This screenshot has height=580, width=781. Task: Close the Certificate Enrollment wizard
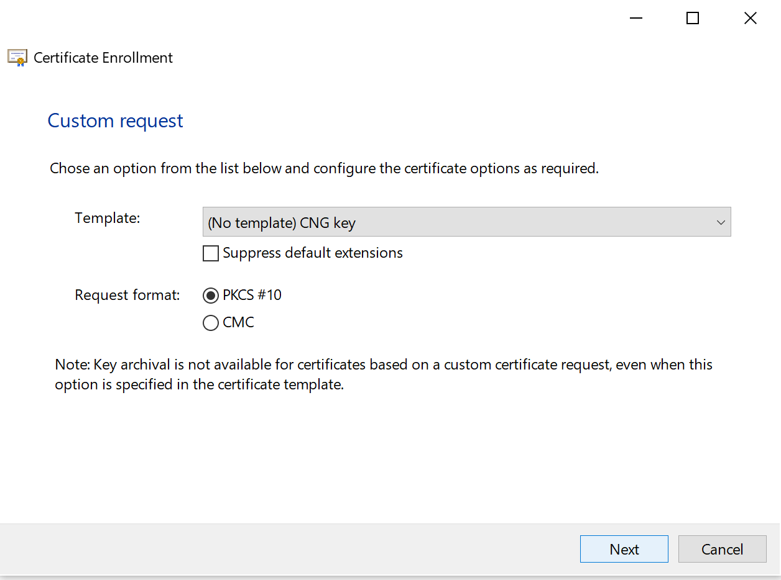(x=750, y=18)
